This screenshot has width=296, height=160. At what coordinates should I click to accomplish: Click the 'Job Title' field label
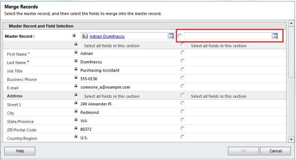14,71
